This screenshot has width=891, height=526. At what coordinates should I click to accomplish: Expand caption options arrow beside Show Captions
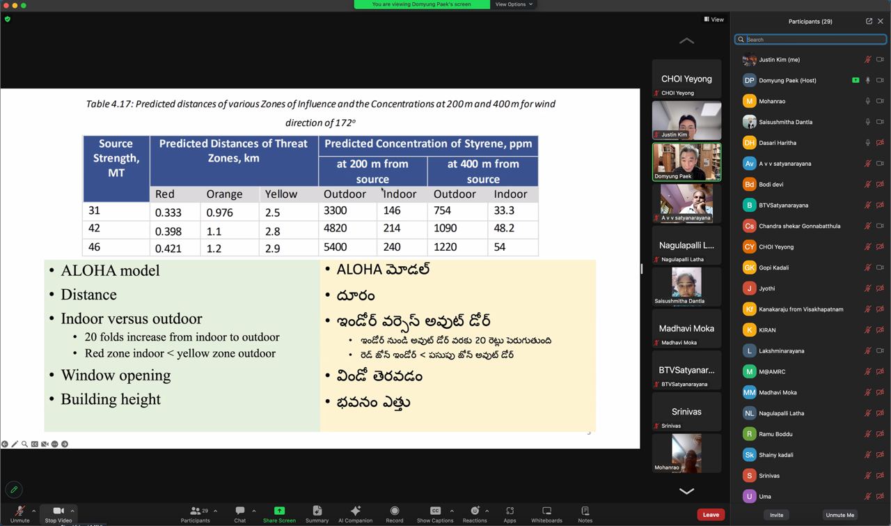pyautogui.click(x=452, y=511)
